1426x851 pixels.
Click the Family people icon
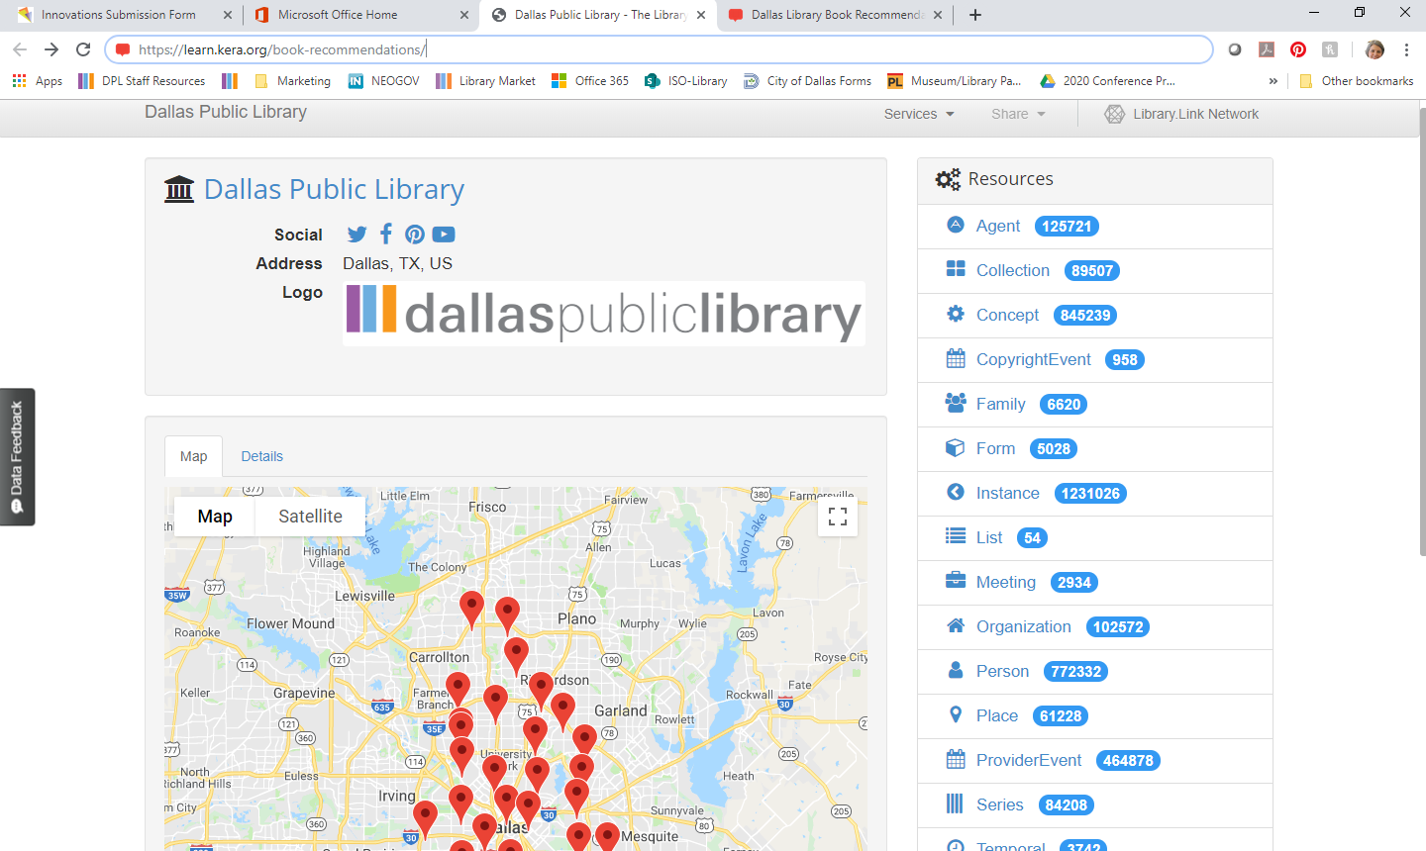[956, 403]
